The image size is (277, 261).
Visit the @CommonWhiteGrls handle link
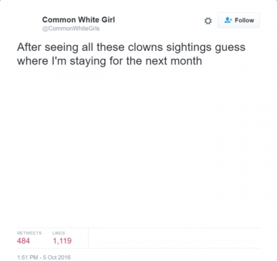71,29
